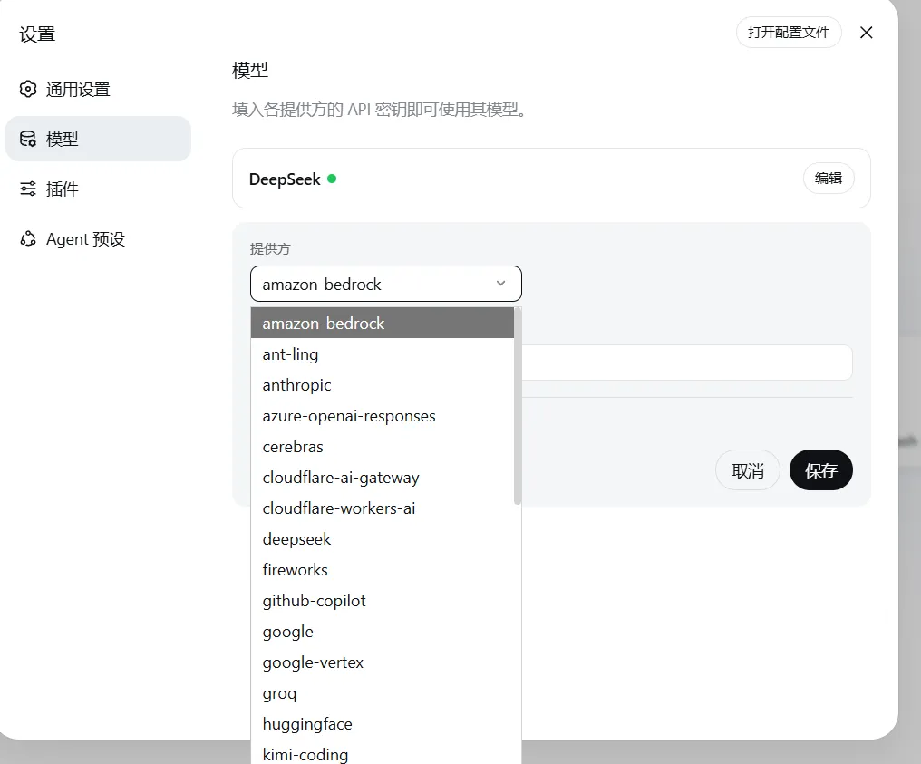This screenshot has width=921, height=764.
Task: Click the dropdown list scrollbar thumb
Action: tap(518, 406)
